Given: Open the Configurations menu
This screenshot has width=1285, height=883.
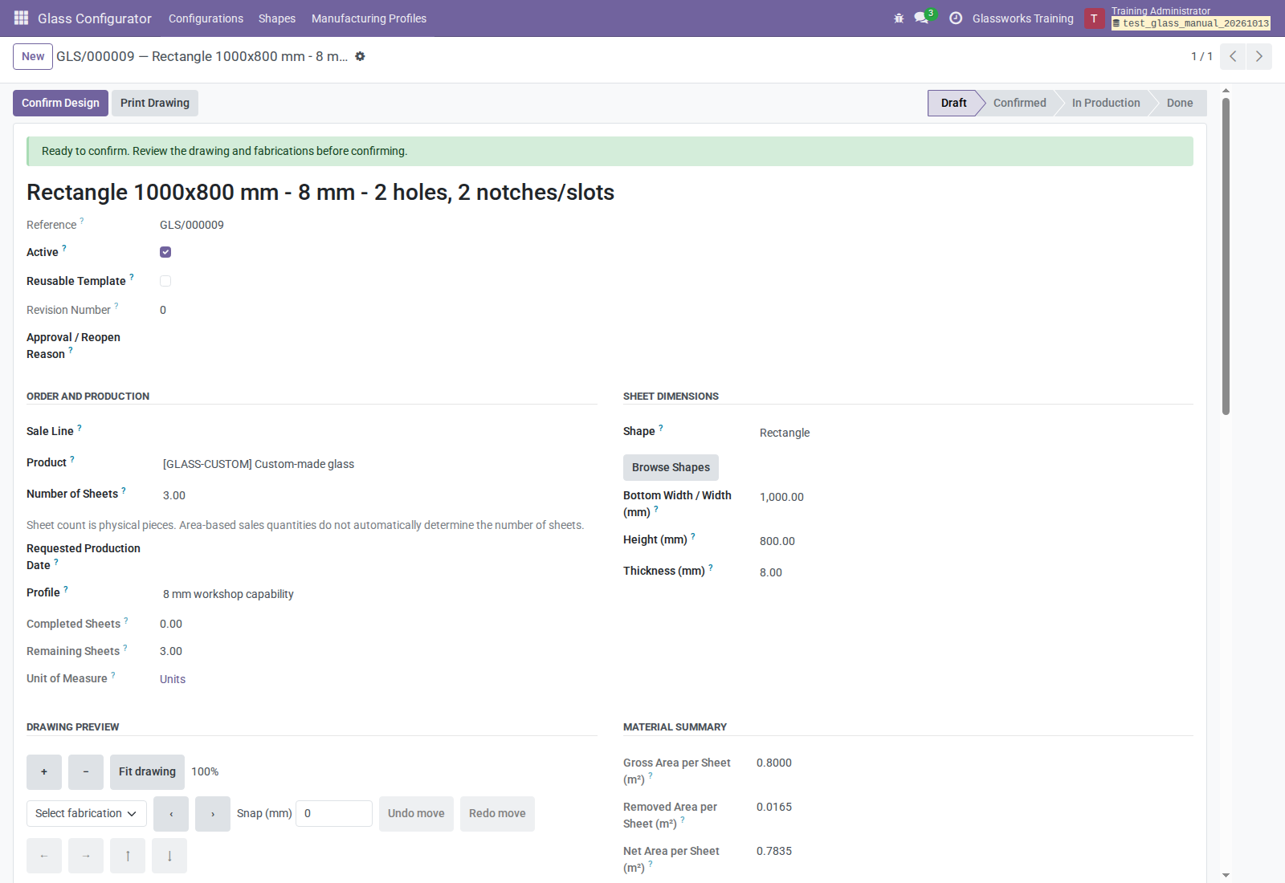Looking at the screenshot, I should click(x=206, y=18).
